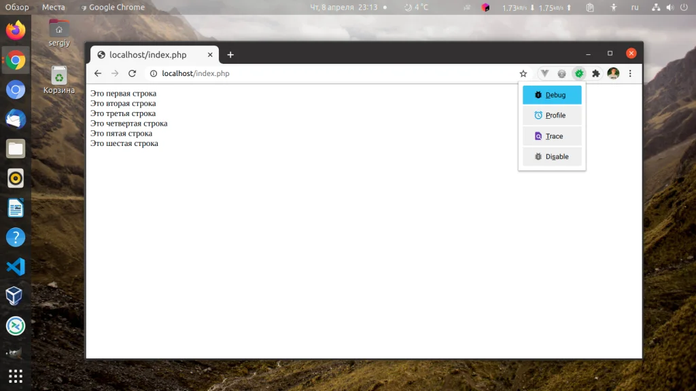Viewport: 696px width, 391px height.
Task: Switch to the localhost/index.php tab
Action: pos(154,55)
